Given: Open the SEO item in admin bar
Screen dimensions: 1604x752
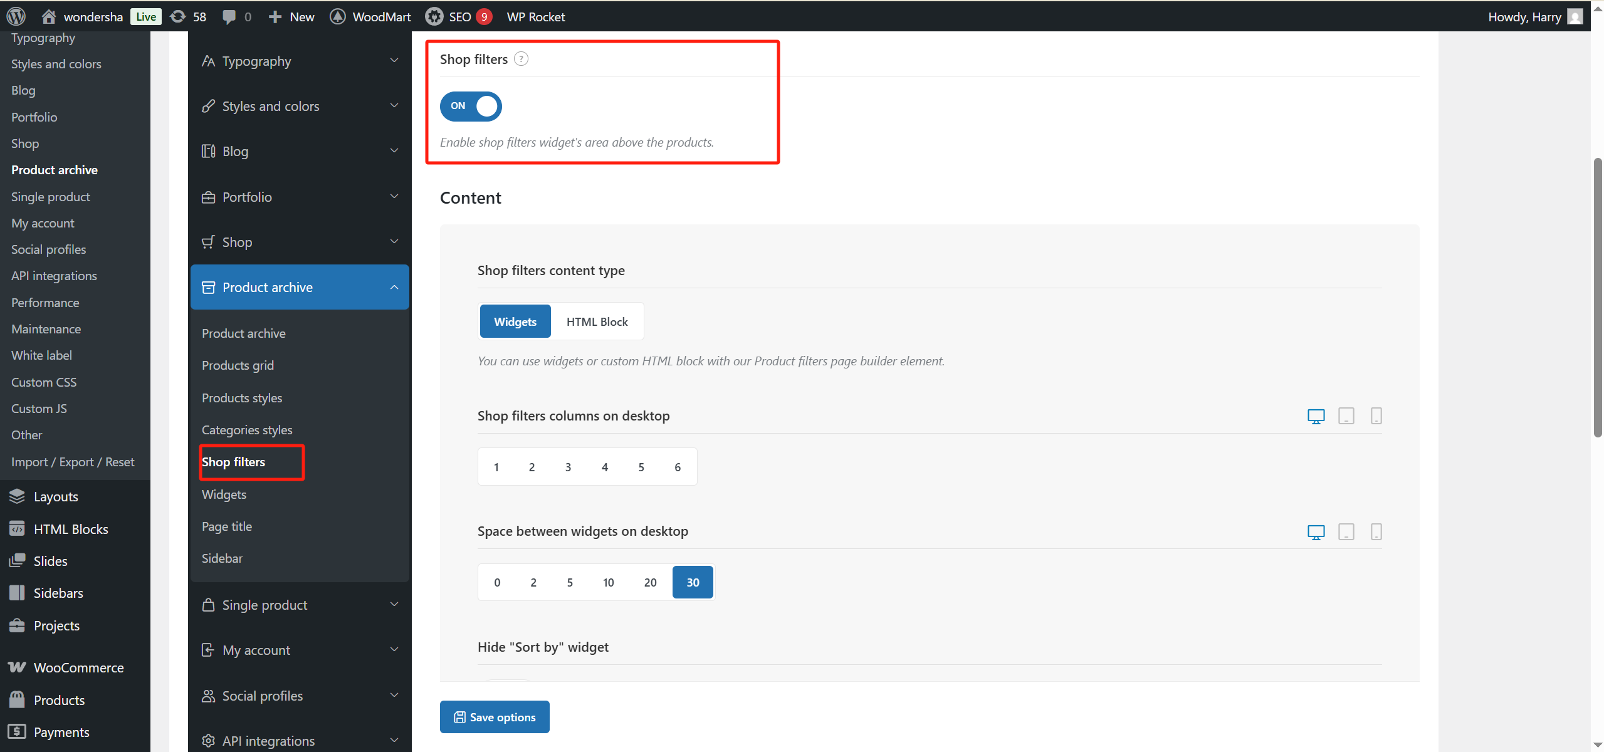Looking at the screenshot, I should tap(458, 16).
